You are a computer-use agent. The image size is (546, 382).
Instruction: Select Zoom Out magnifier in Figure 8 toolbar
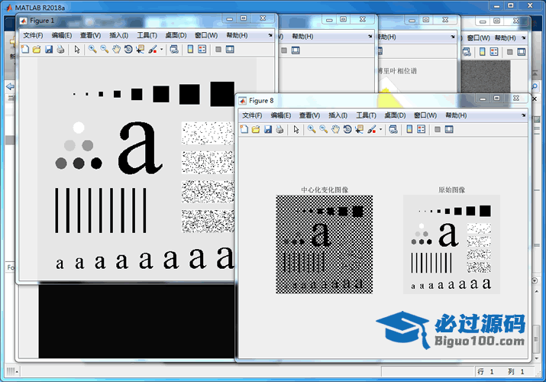coord(324,130)
